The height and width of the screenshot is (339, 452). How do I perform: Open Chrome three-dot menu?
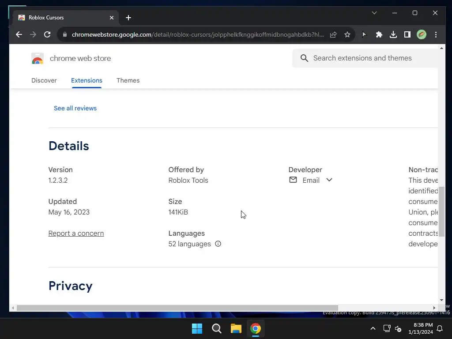(436, 34)
